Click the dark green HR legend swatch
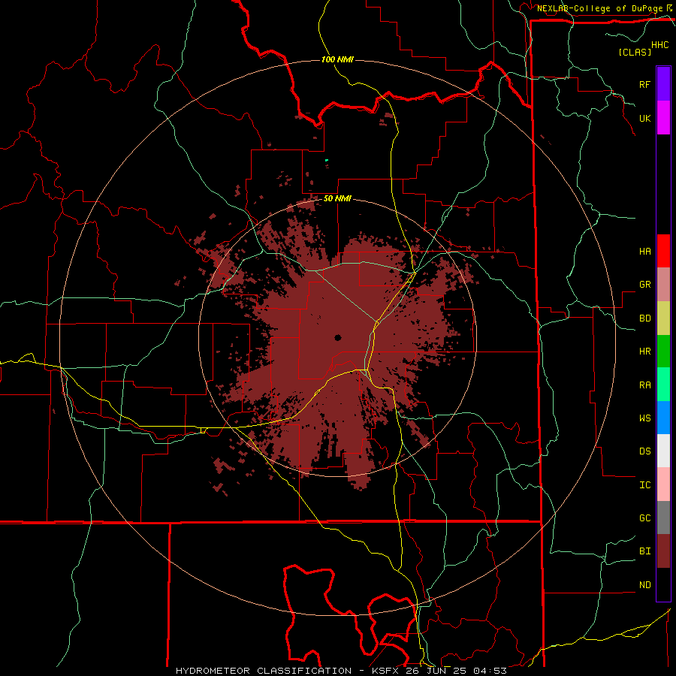Image resolution: width=676 pixels, height=676 pixels. (x=663, y=352)
